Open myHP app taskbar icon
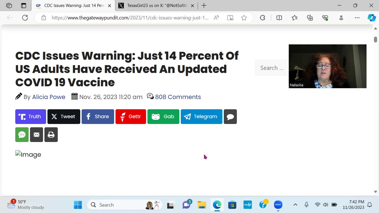 pos(248,205)
